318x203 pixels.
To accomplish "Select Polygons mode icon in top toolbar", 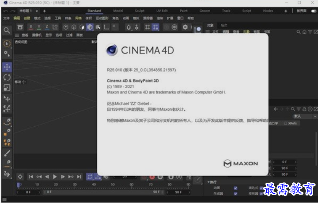I will pos(82,27).
